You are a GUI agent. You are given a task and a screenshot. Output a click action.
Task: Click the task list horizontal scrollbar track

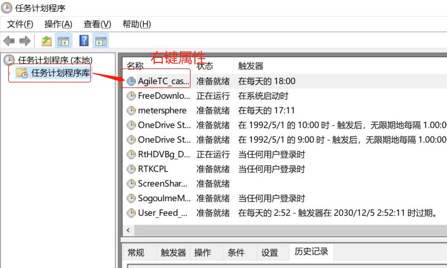[x=290, y=230]
